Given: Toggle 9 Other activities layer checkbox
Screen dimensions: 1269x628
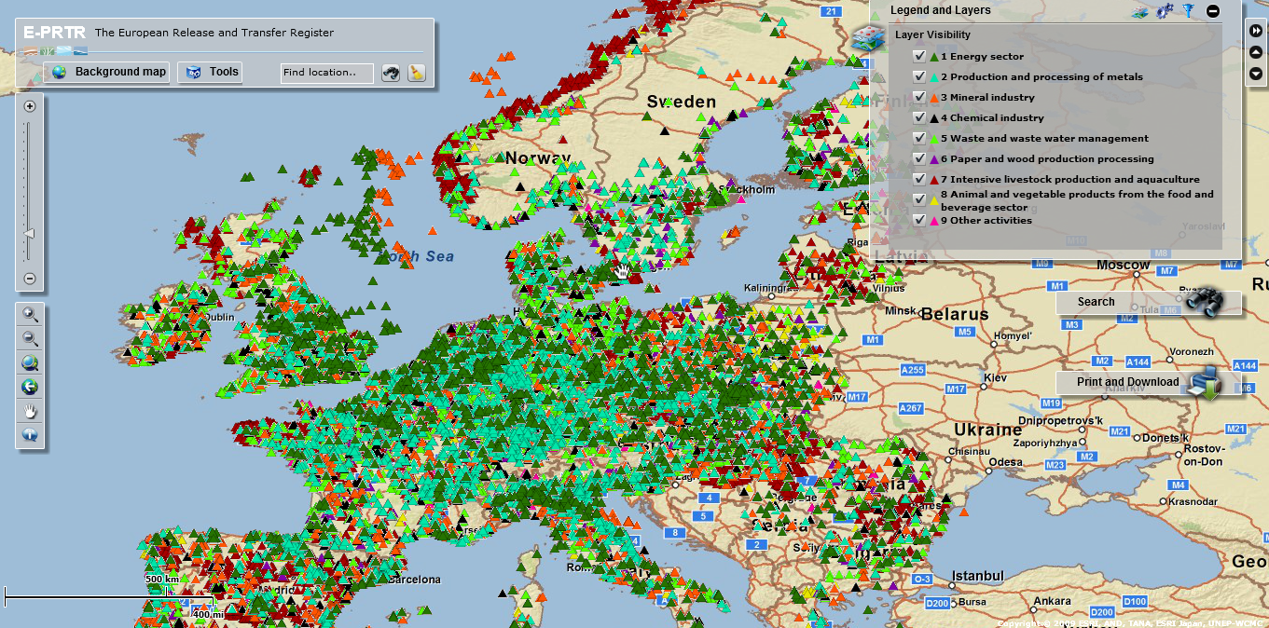Looking at the screenshot, I should [920, 220].
